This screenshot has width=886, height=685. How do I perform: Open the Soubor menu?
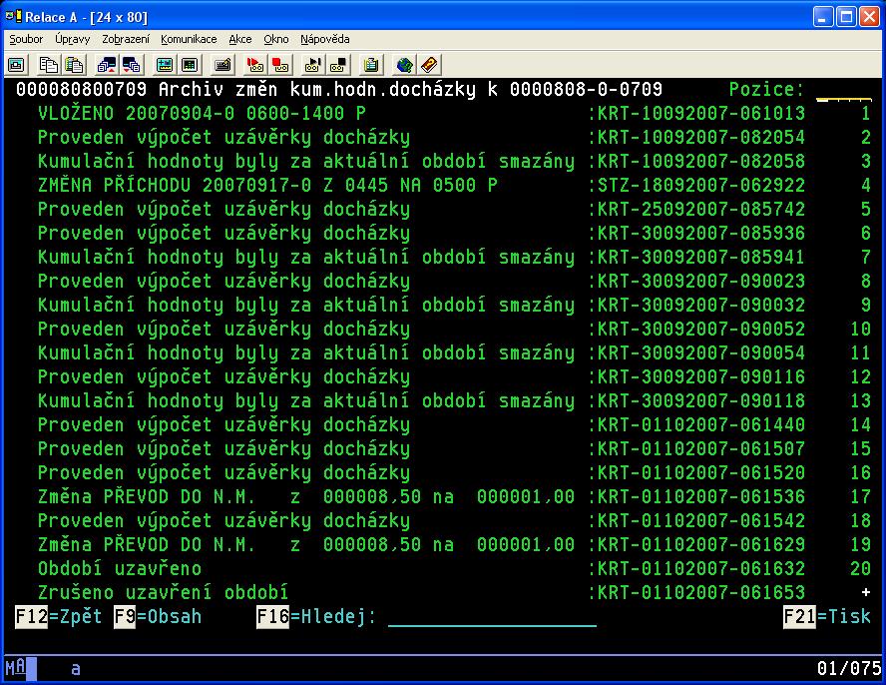26,39
